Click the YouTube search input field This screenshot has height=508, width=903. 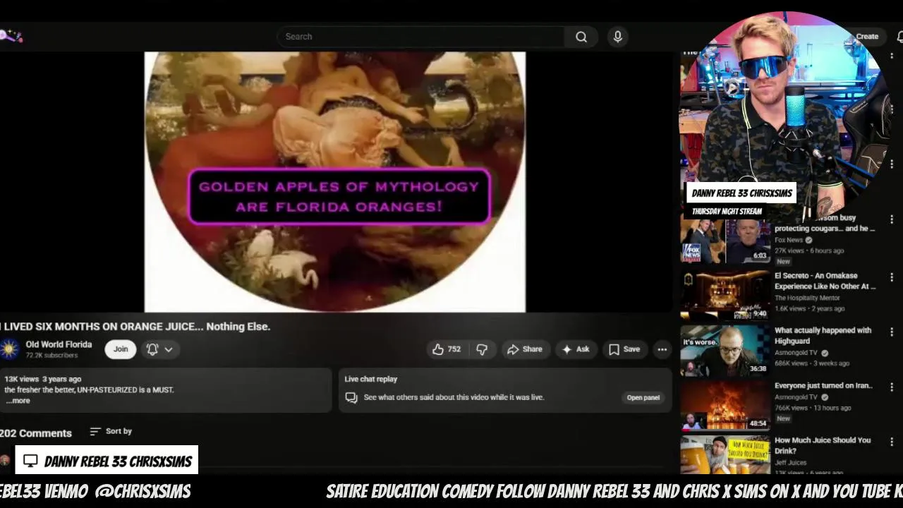[x=420, y=37]
